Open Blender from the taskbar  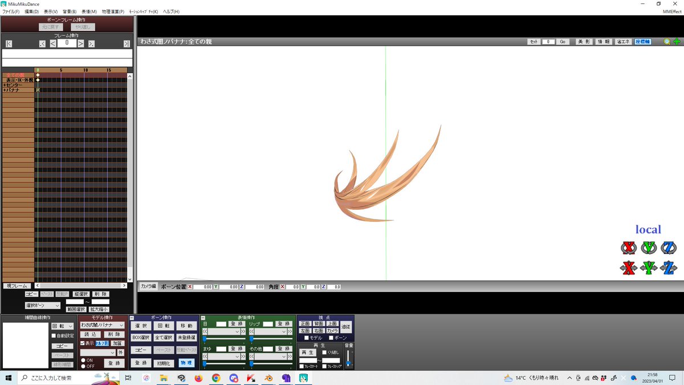coord(268,378)
